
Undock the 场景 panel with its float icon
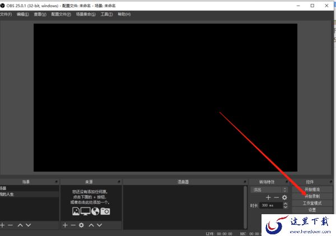tap(57, 182)
